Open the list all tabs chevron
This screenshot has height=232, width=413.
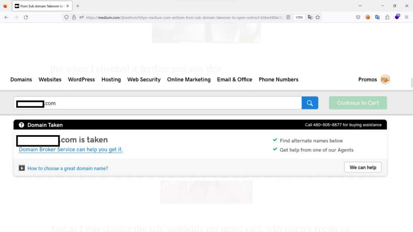tap(360, 6)
